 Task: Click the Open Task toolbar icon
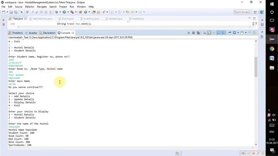click(x=99, y=12)
